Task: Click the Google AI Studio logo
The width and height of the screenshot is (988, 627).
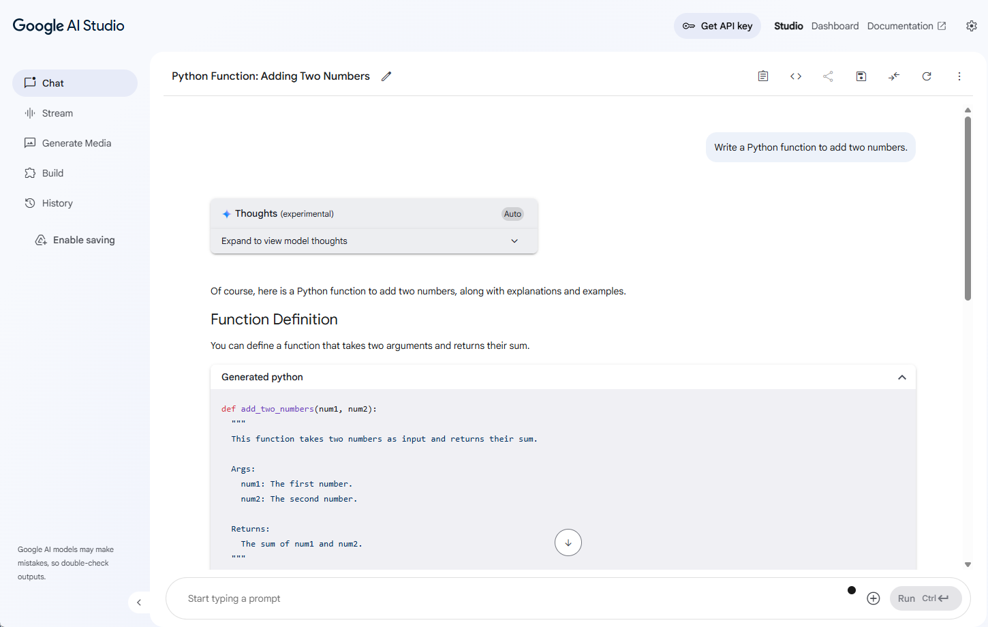Action: (68, 25)
